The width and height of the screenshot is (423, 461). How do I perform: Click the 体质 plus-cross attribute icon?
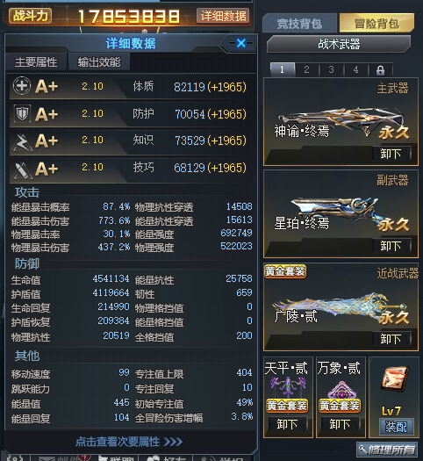point(22,86)
